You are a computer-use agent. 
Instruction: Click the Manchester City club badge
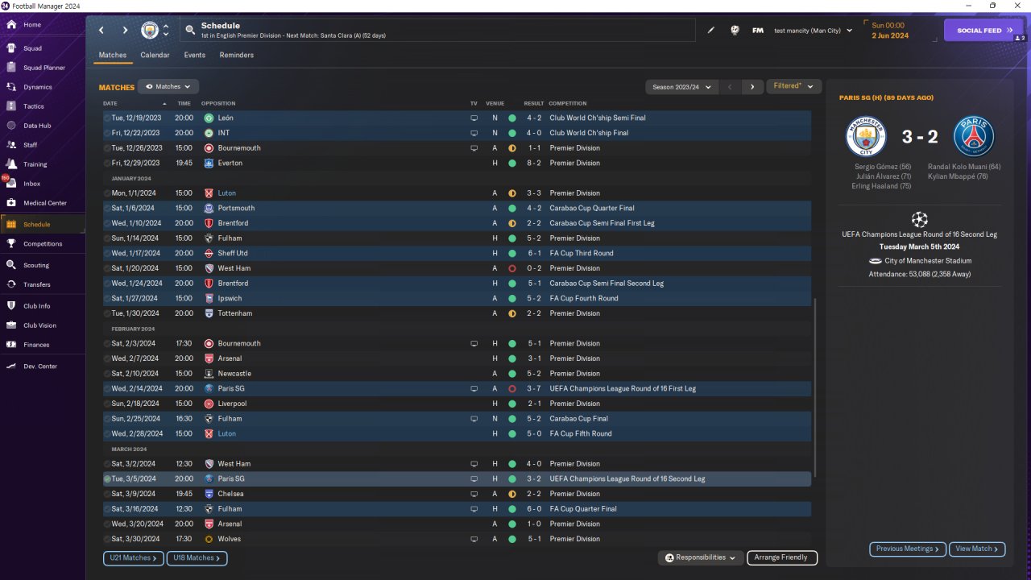[150, 30]
